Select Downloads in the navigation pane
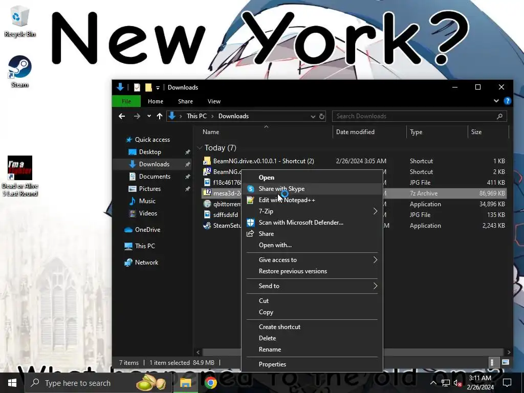The image size is (524, 393). tap(154, 164)
